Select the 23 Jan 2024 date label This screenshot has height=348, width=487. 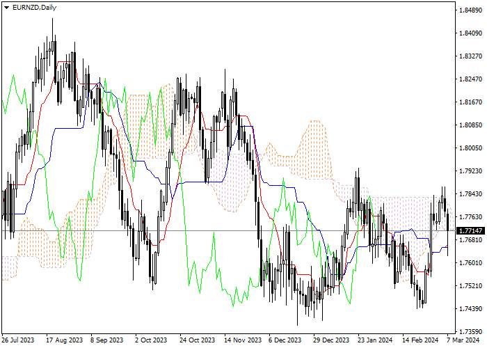pyautogui.click(x=375, y=340)
